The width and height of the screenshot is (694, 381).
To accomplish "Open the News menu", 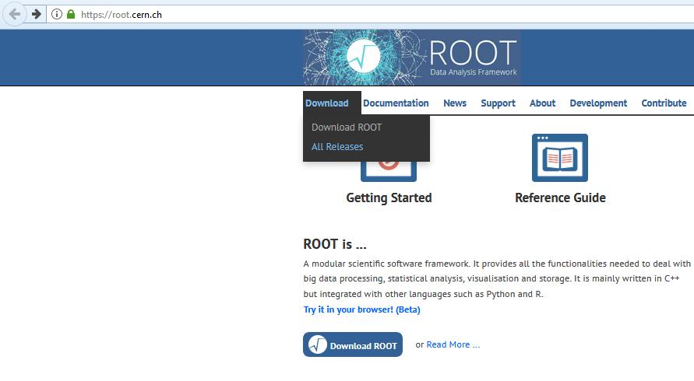I will click(x=455, y=103).
